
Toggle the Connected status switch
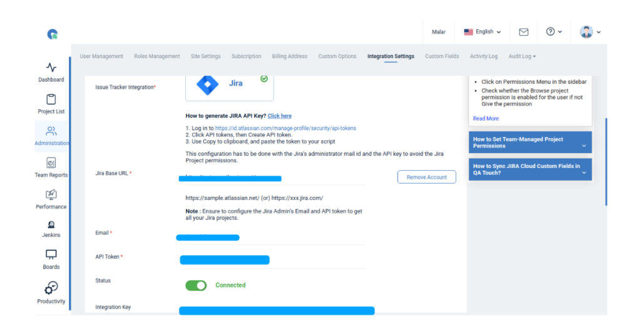(196, 285)
